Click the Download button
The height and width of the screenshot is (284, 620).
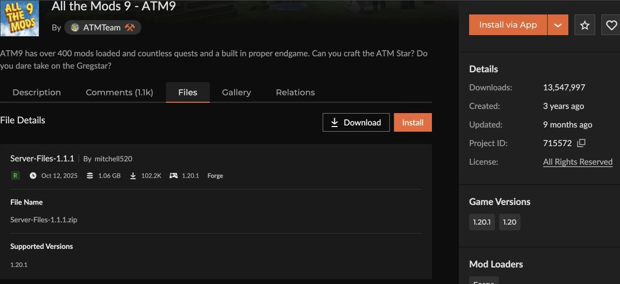tap(356, 122)
